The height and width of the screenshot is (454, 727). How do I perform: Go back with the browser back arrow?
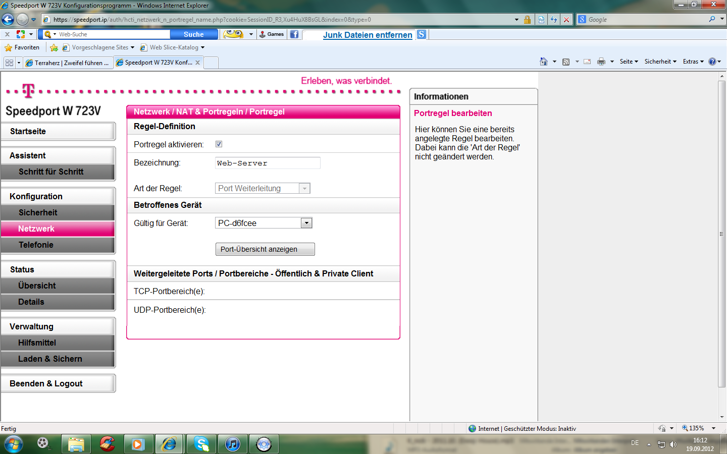coord(8,20)
